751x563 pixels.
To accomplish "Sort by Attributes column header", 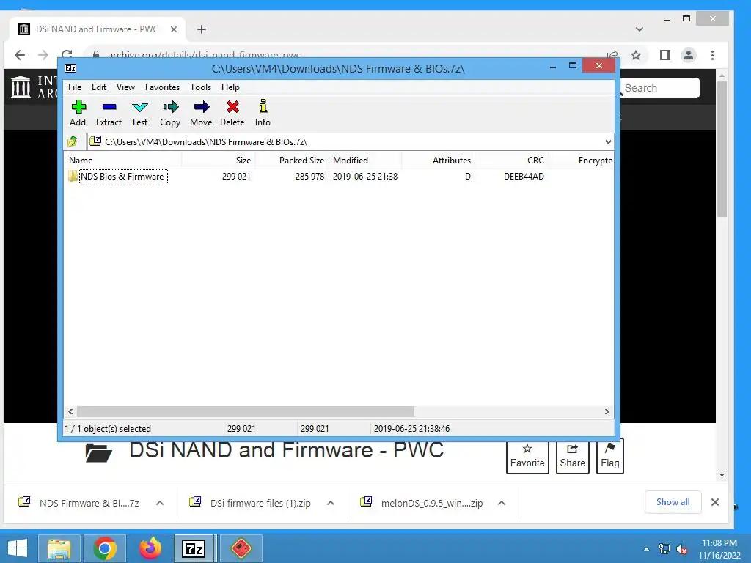I will (x=439, y=161).
